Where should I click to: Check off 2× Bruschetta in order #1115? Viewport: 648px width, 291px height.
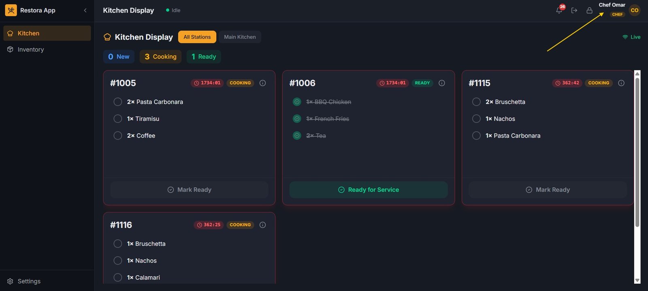[476, 102]
